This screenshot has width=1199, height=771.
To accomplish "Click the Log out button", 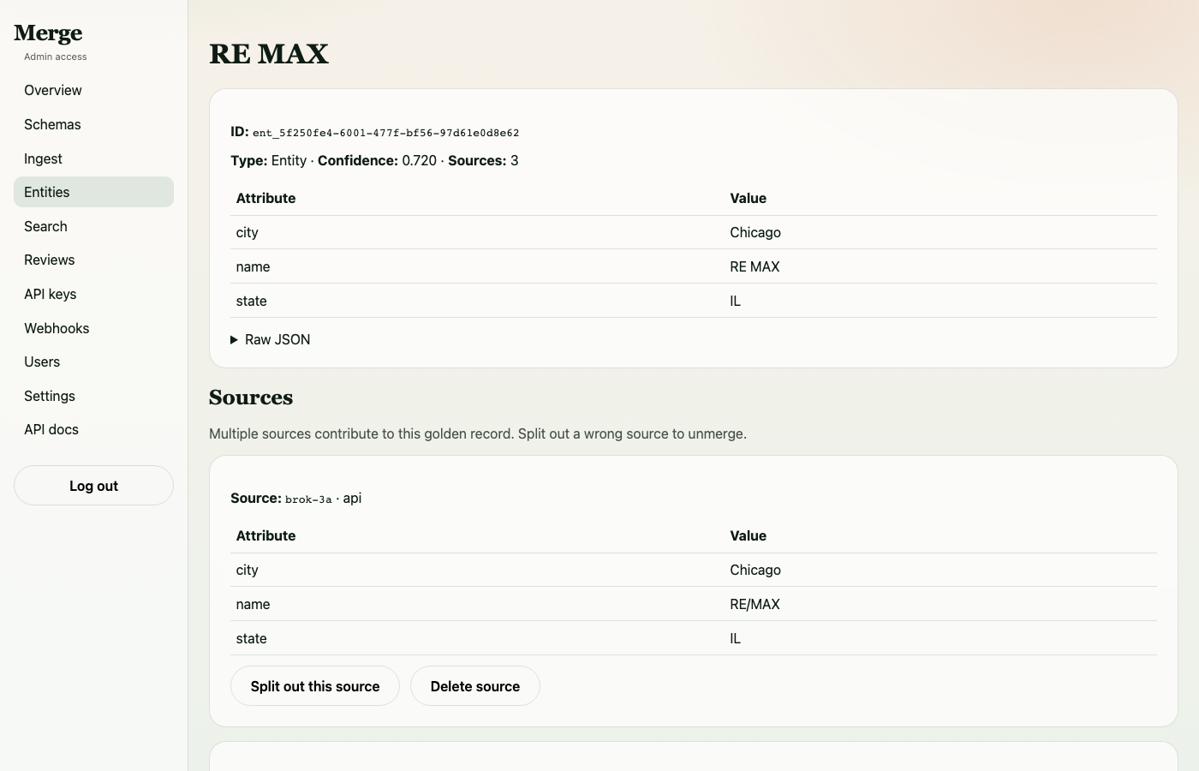I will click(93, 486).
